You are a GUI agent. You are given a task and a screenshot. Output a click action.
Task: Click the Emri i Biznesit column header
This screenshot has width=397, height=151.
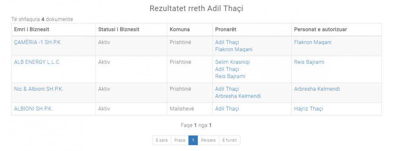tap(32, 30)
